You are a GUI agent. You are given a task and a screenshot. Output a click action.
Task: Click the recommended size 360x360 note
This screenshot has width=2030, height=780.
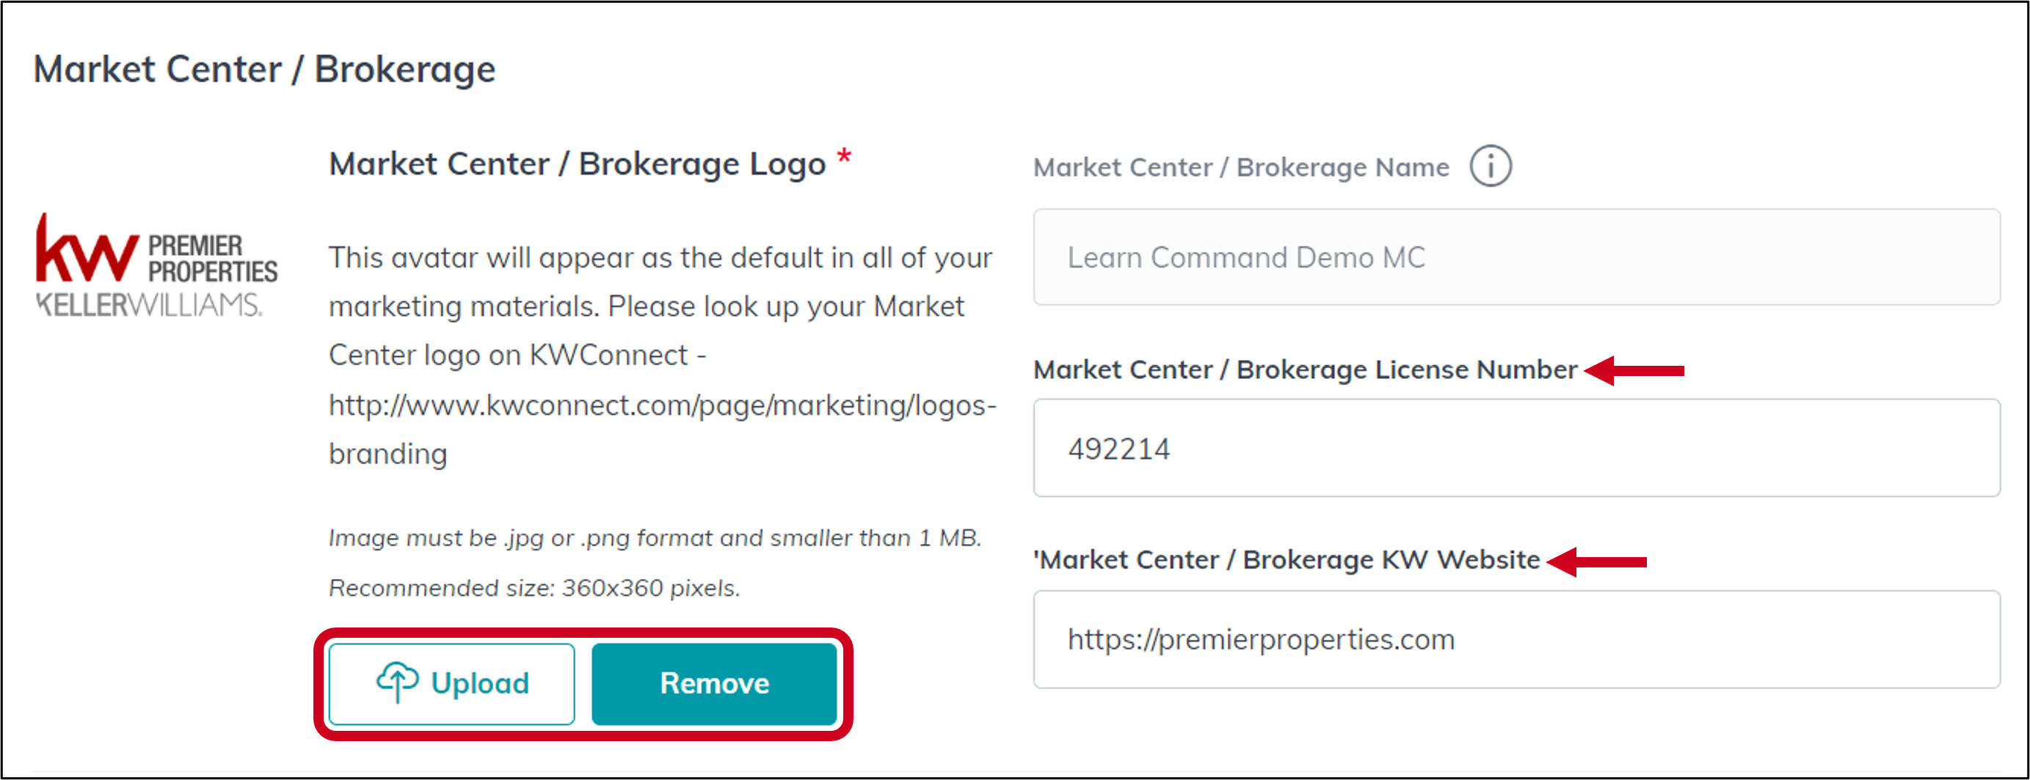click(x=534, y=588)
